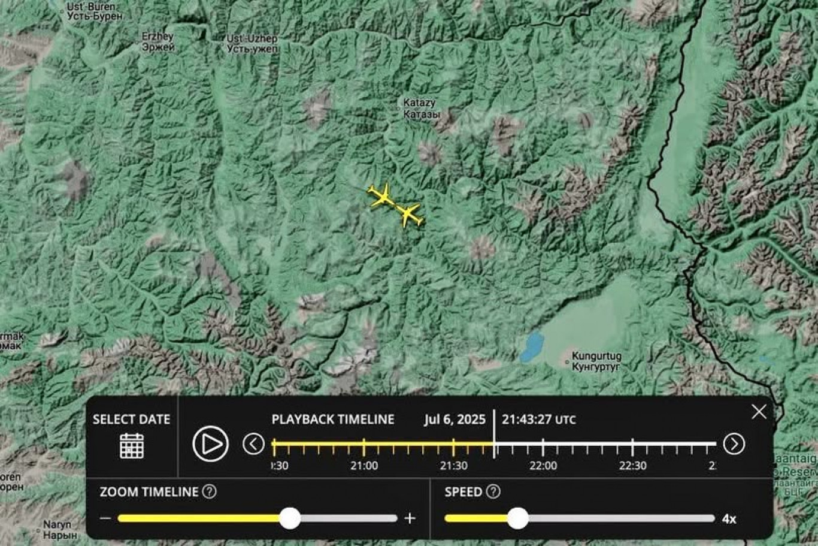Open the Select Date calendar icon
Screen dimensions: 818x546
131,445
